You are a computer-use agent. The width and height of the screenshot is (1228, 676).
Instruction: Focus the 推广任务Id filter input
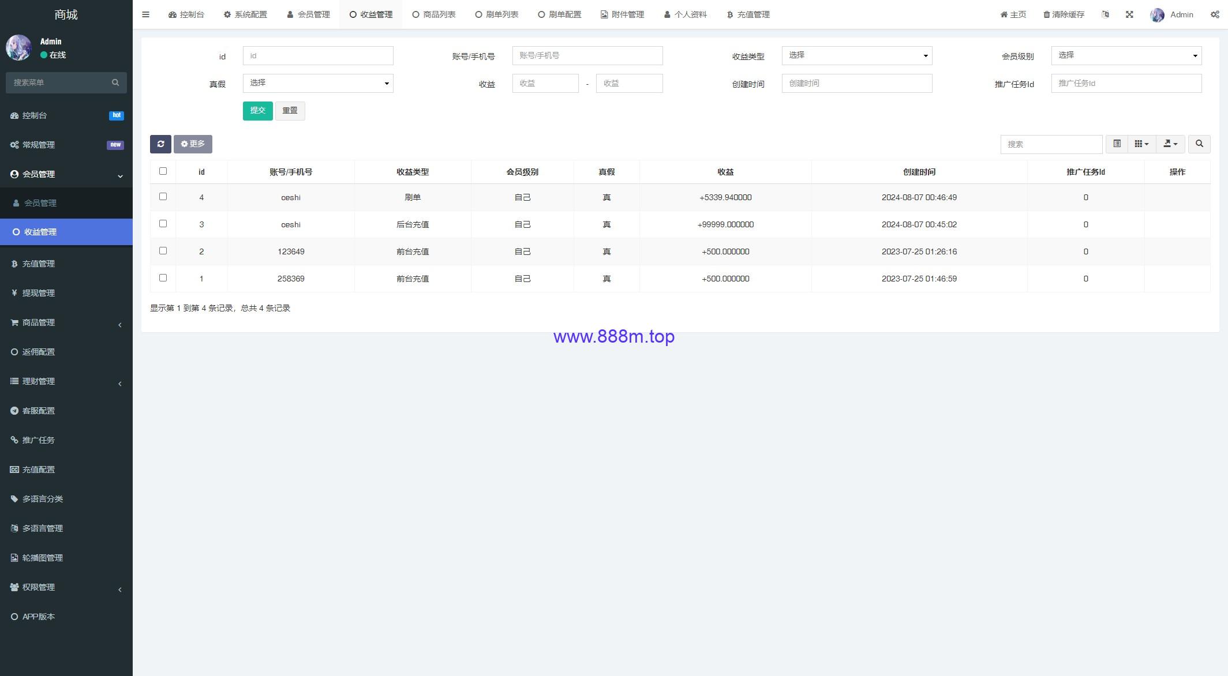tap(1126, 83)
